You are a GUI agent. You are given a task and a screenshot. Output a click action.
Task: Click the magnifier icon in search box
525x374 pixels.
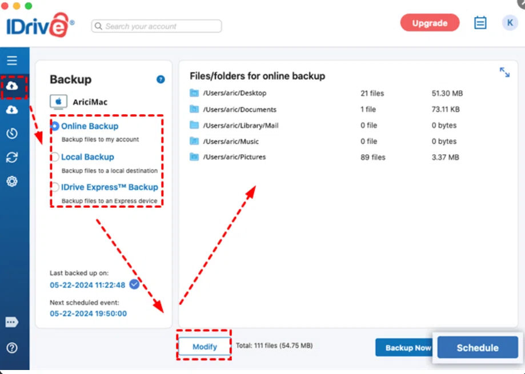(98, 26)
